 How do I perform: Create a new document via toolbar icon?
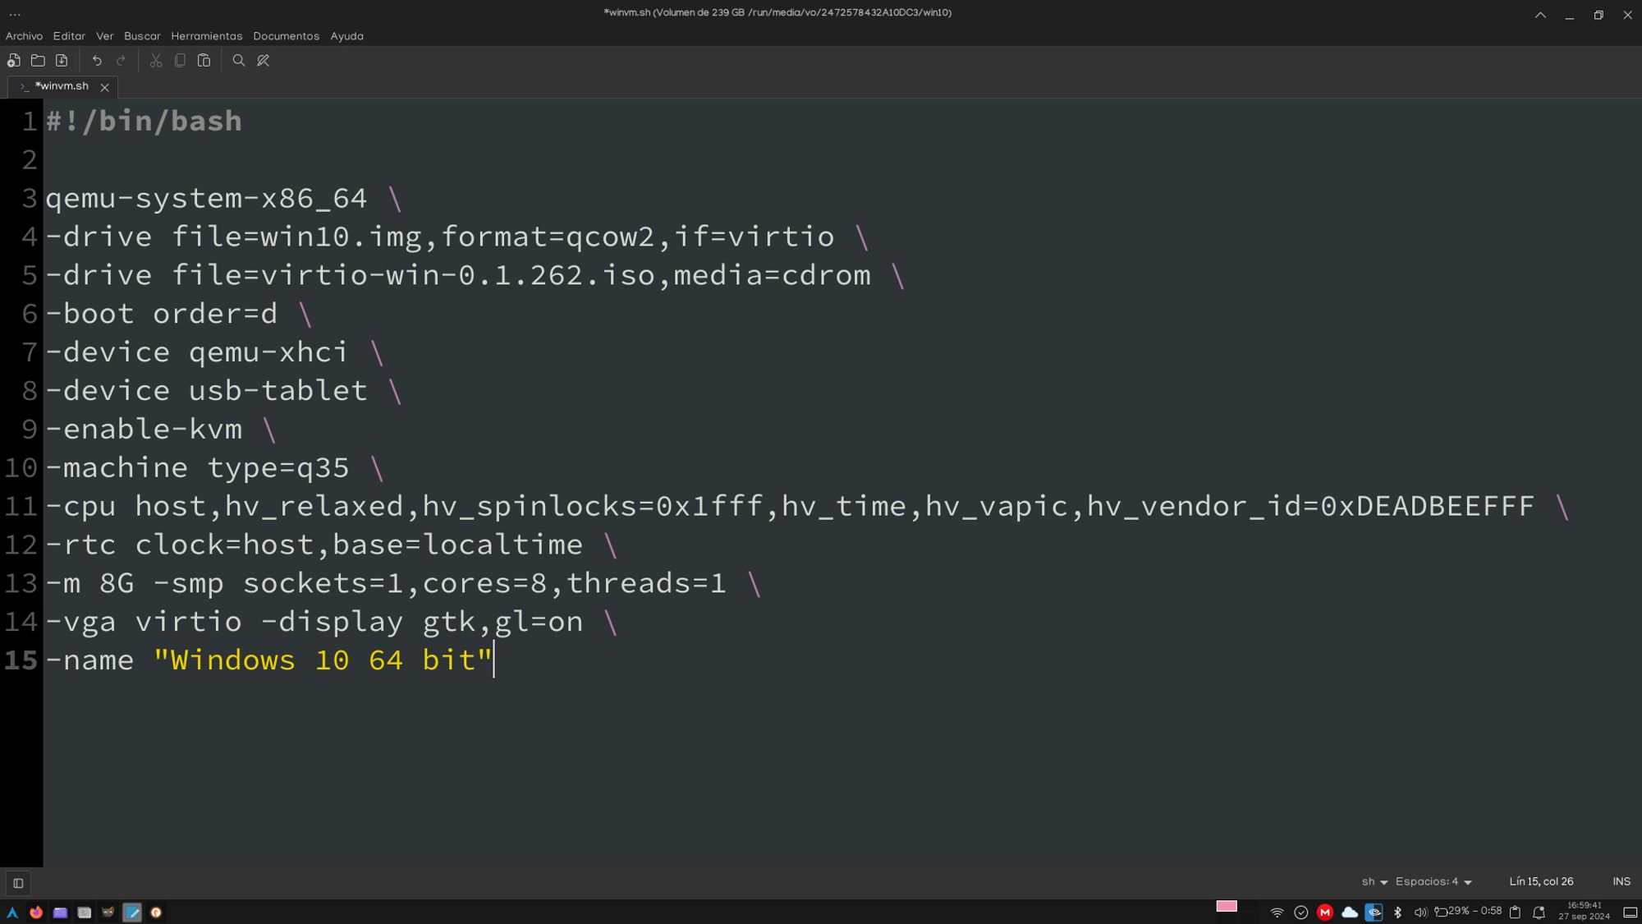(14, 61)
